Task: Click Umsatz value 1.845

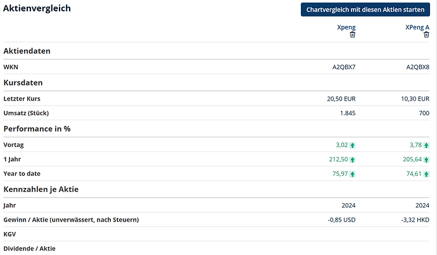Action: pos(348,113)
